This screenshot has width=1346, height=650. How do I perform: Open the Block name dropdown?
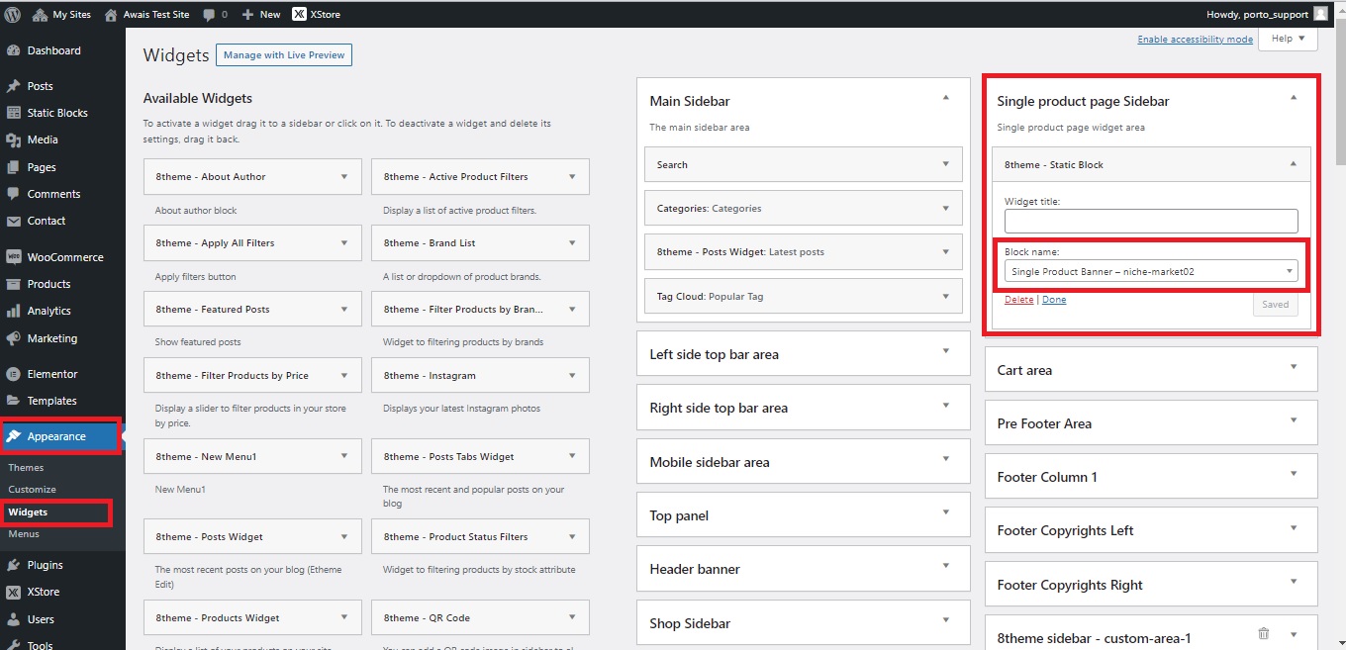click(1151, 271)
